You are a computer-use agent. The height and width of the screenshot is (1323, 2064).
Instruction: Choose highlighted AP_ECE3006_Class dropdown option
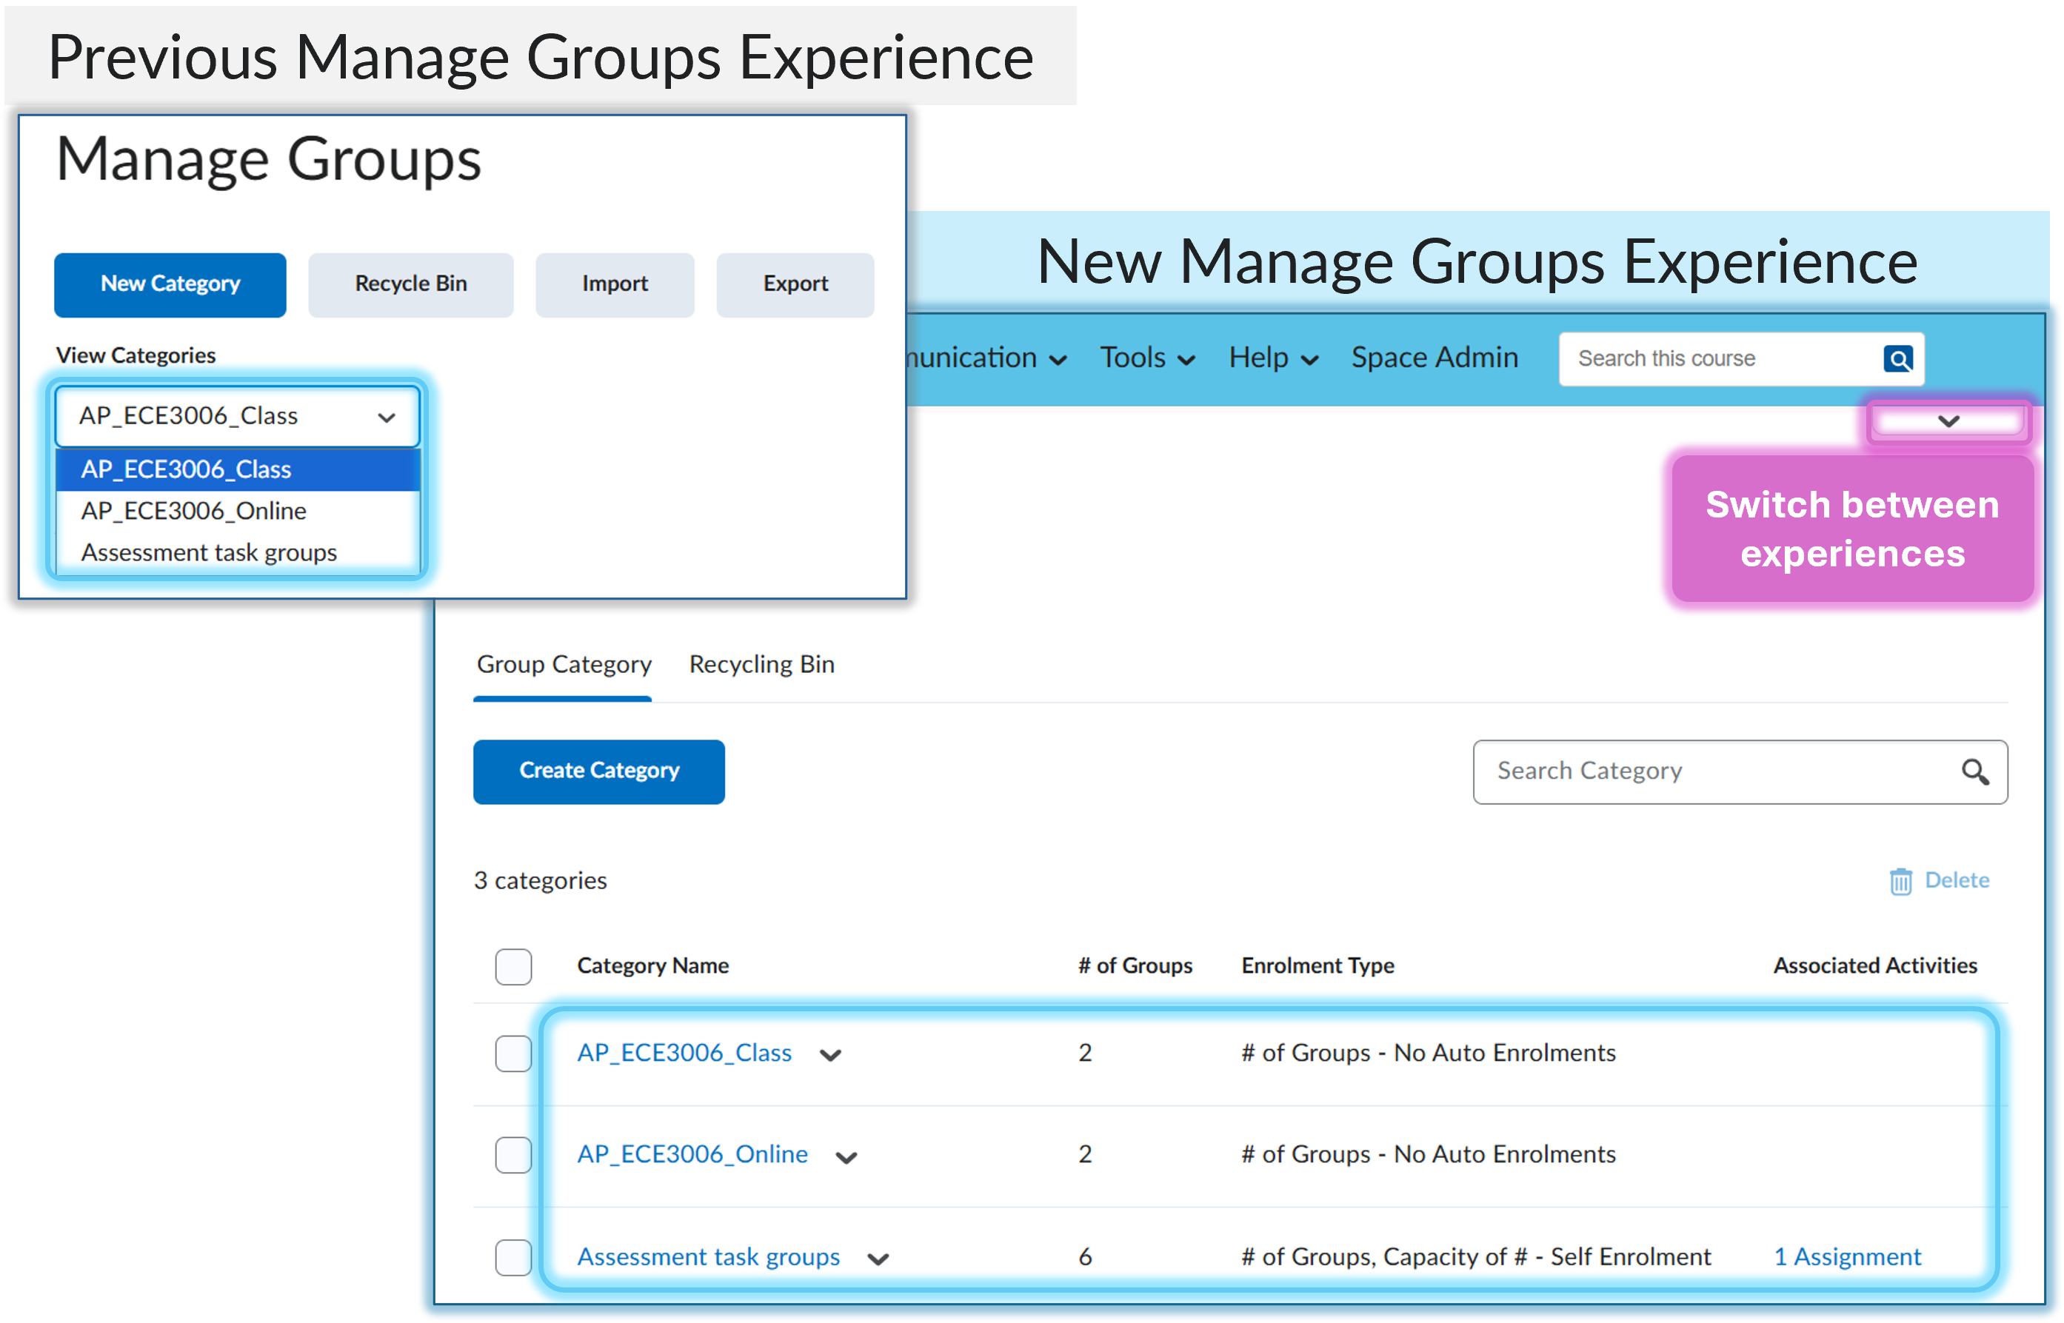(x=238, y=470)
